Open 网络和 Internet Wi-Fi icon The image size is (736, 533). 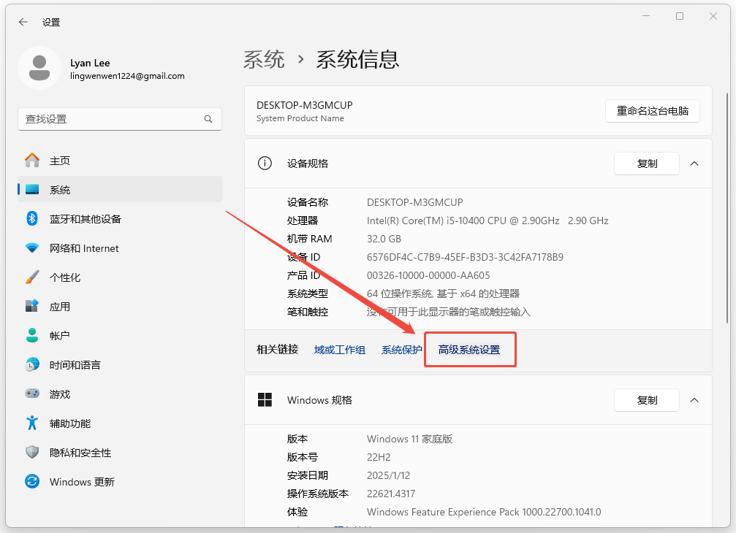tap(32, 248)
